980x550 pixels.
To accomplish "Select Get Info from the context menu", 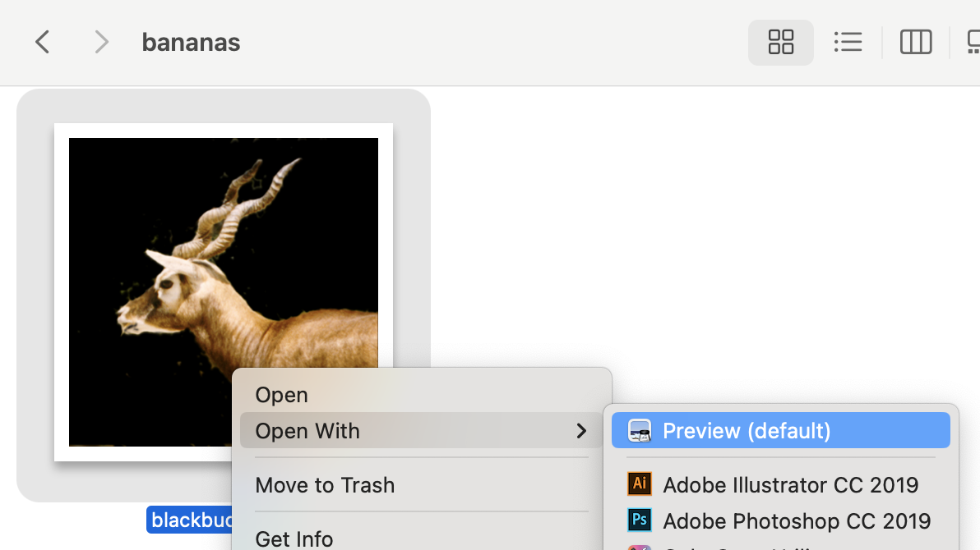I will [x=294, y=538].
